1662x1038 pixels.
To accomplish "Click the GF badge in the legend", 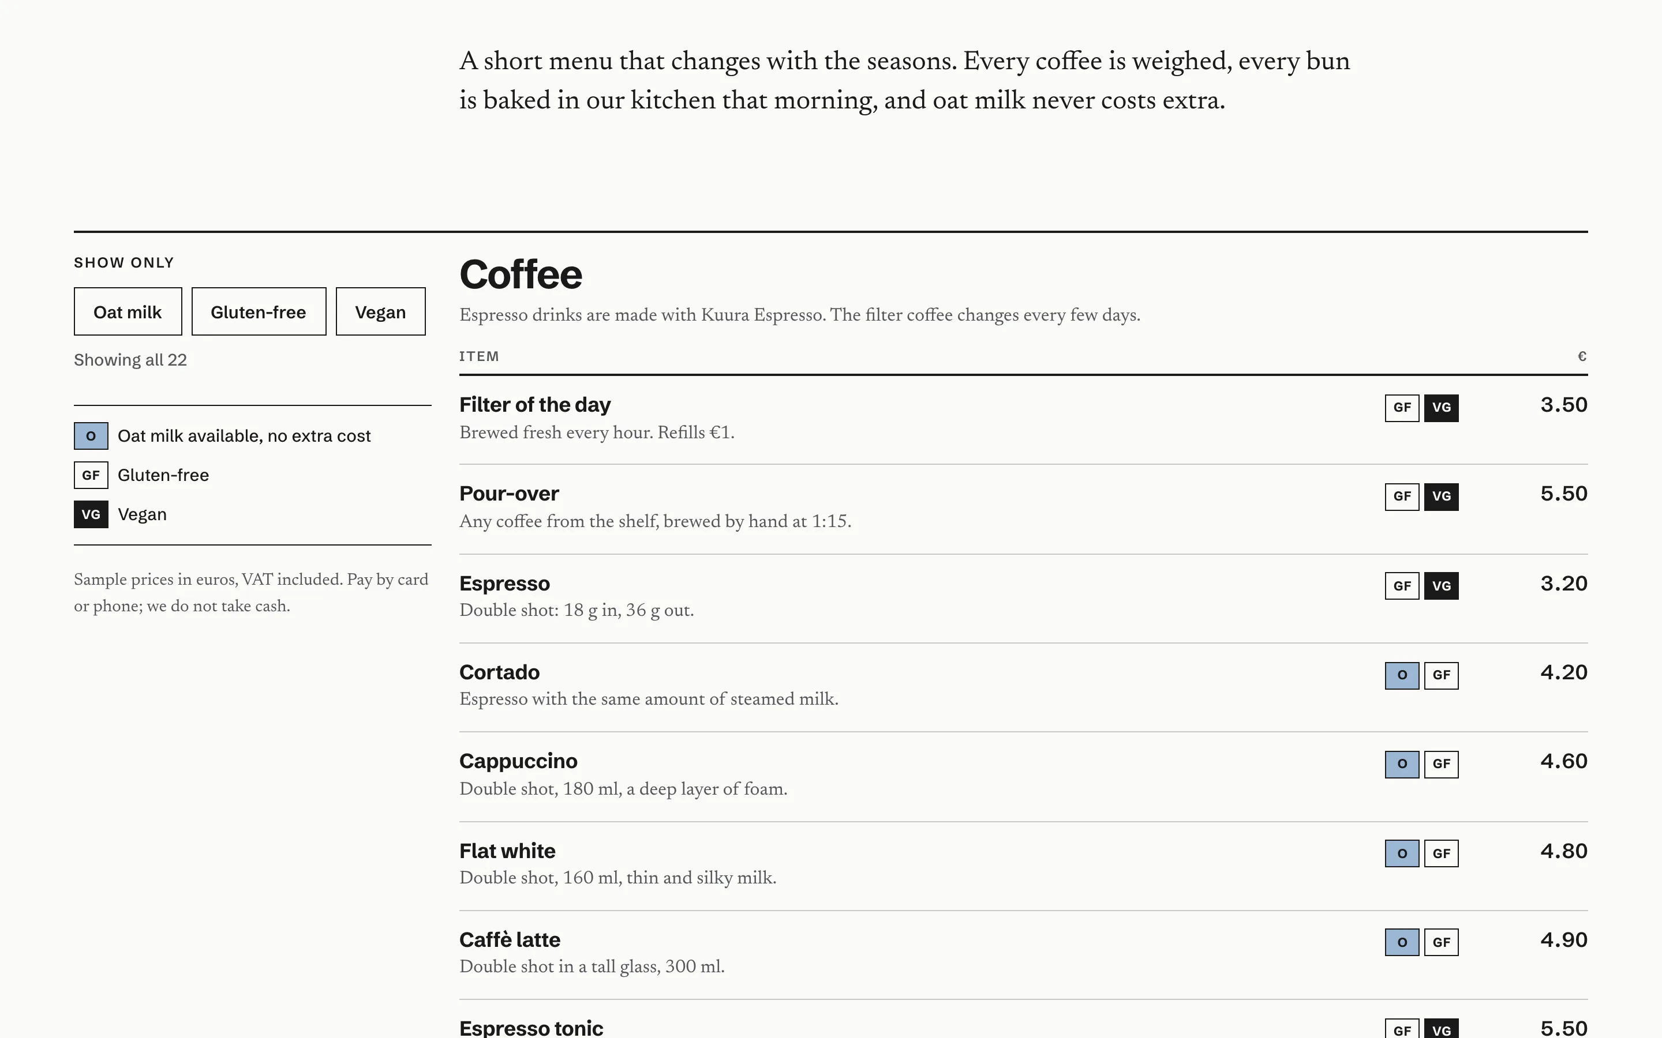I will [x=91, y=475].
